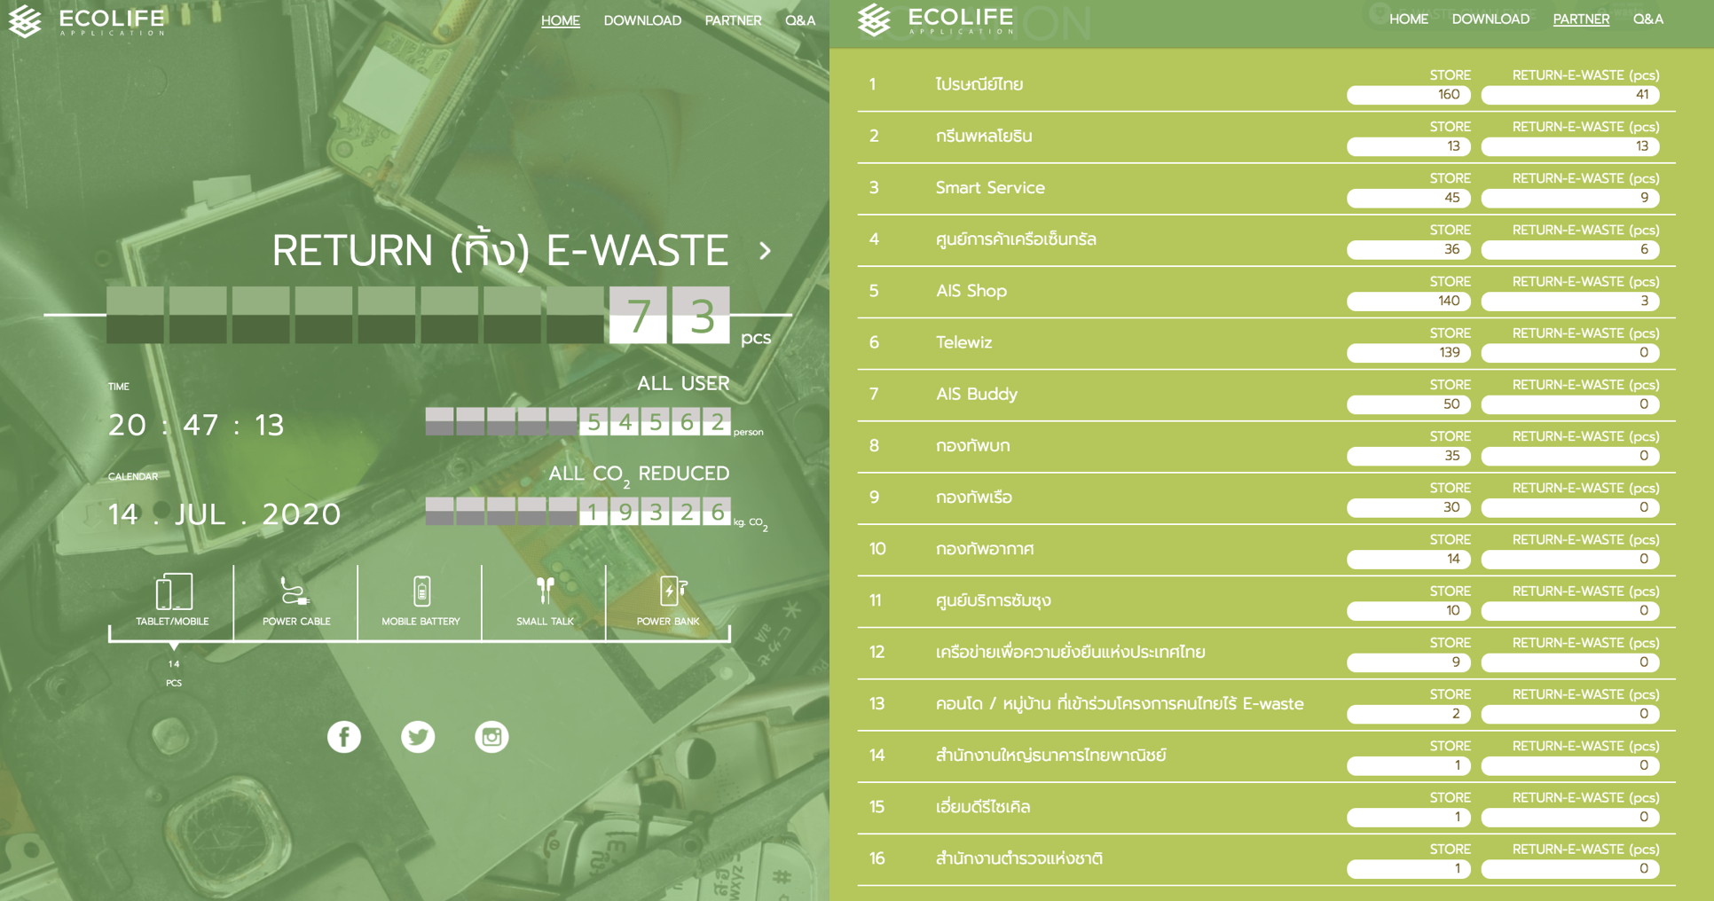Open PARTNER in left navigation
Viewport: 1714px width, 901px height.
733,20
